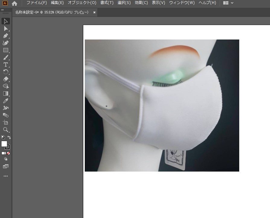Set paint to None with red slash
The image size is (270, 218).
click(x=9, y=153)
